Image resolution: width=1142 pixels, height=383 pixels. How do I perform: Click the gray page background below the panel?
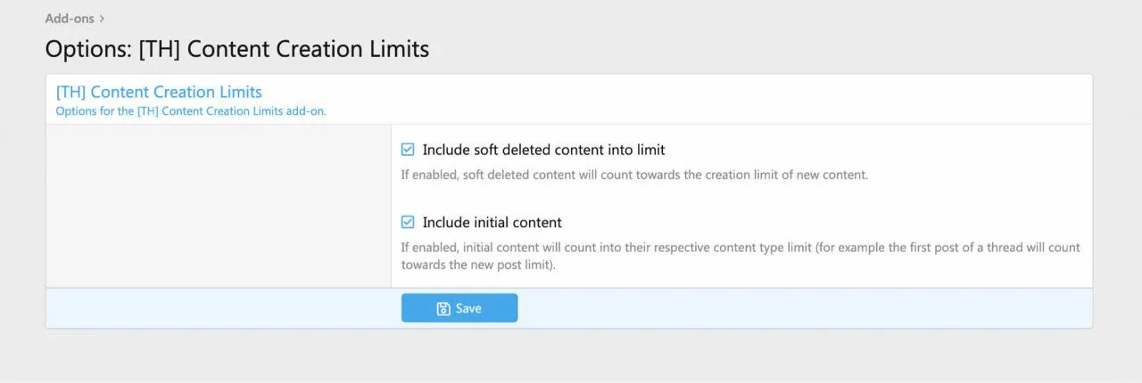tap(571, 356)
